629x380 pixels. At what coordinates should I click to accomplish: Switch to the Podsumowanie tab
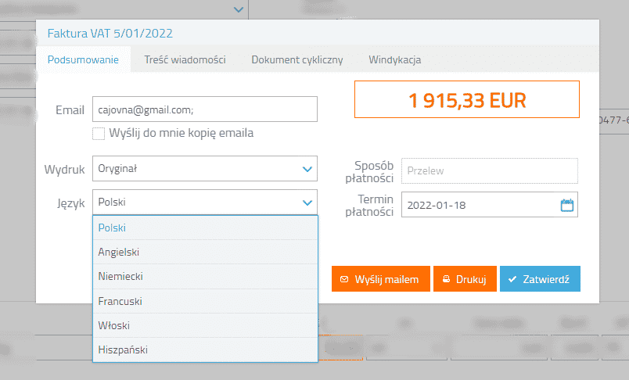[x=83, y=59]
